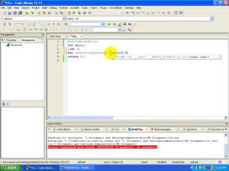The image size is (229, 171).
Task: Click the Find magnifier icon
Action: coord(56,13)
